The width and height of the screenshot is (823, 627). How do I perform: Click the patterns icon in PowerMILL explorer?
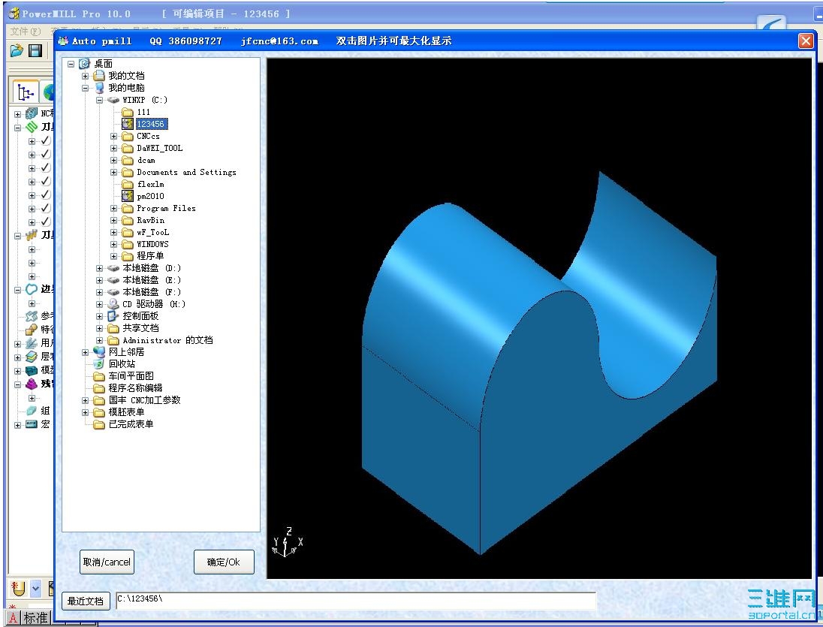tap(32, 316)
